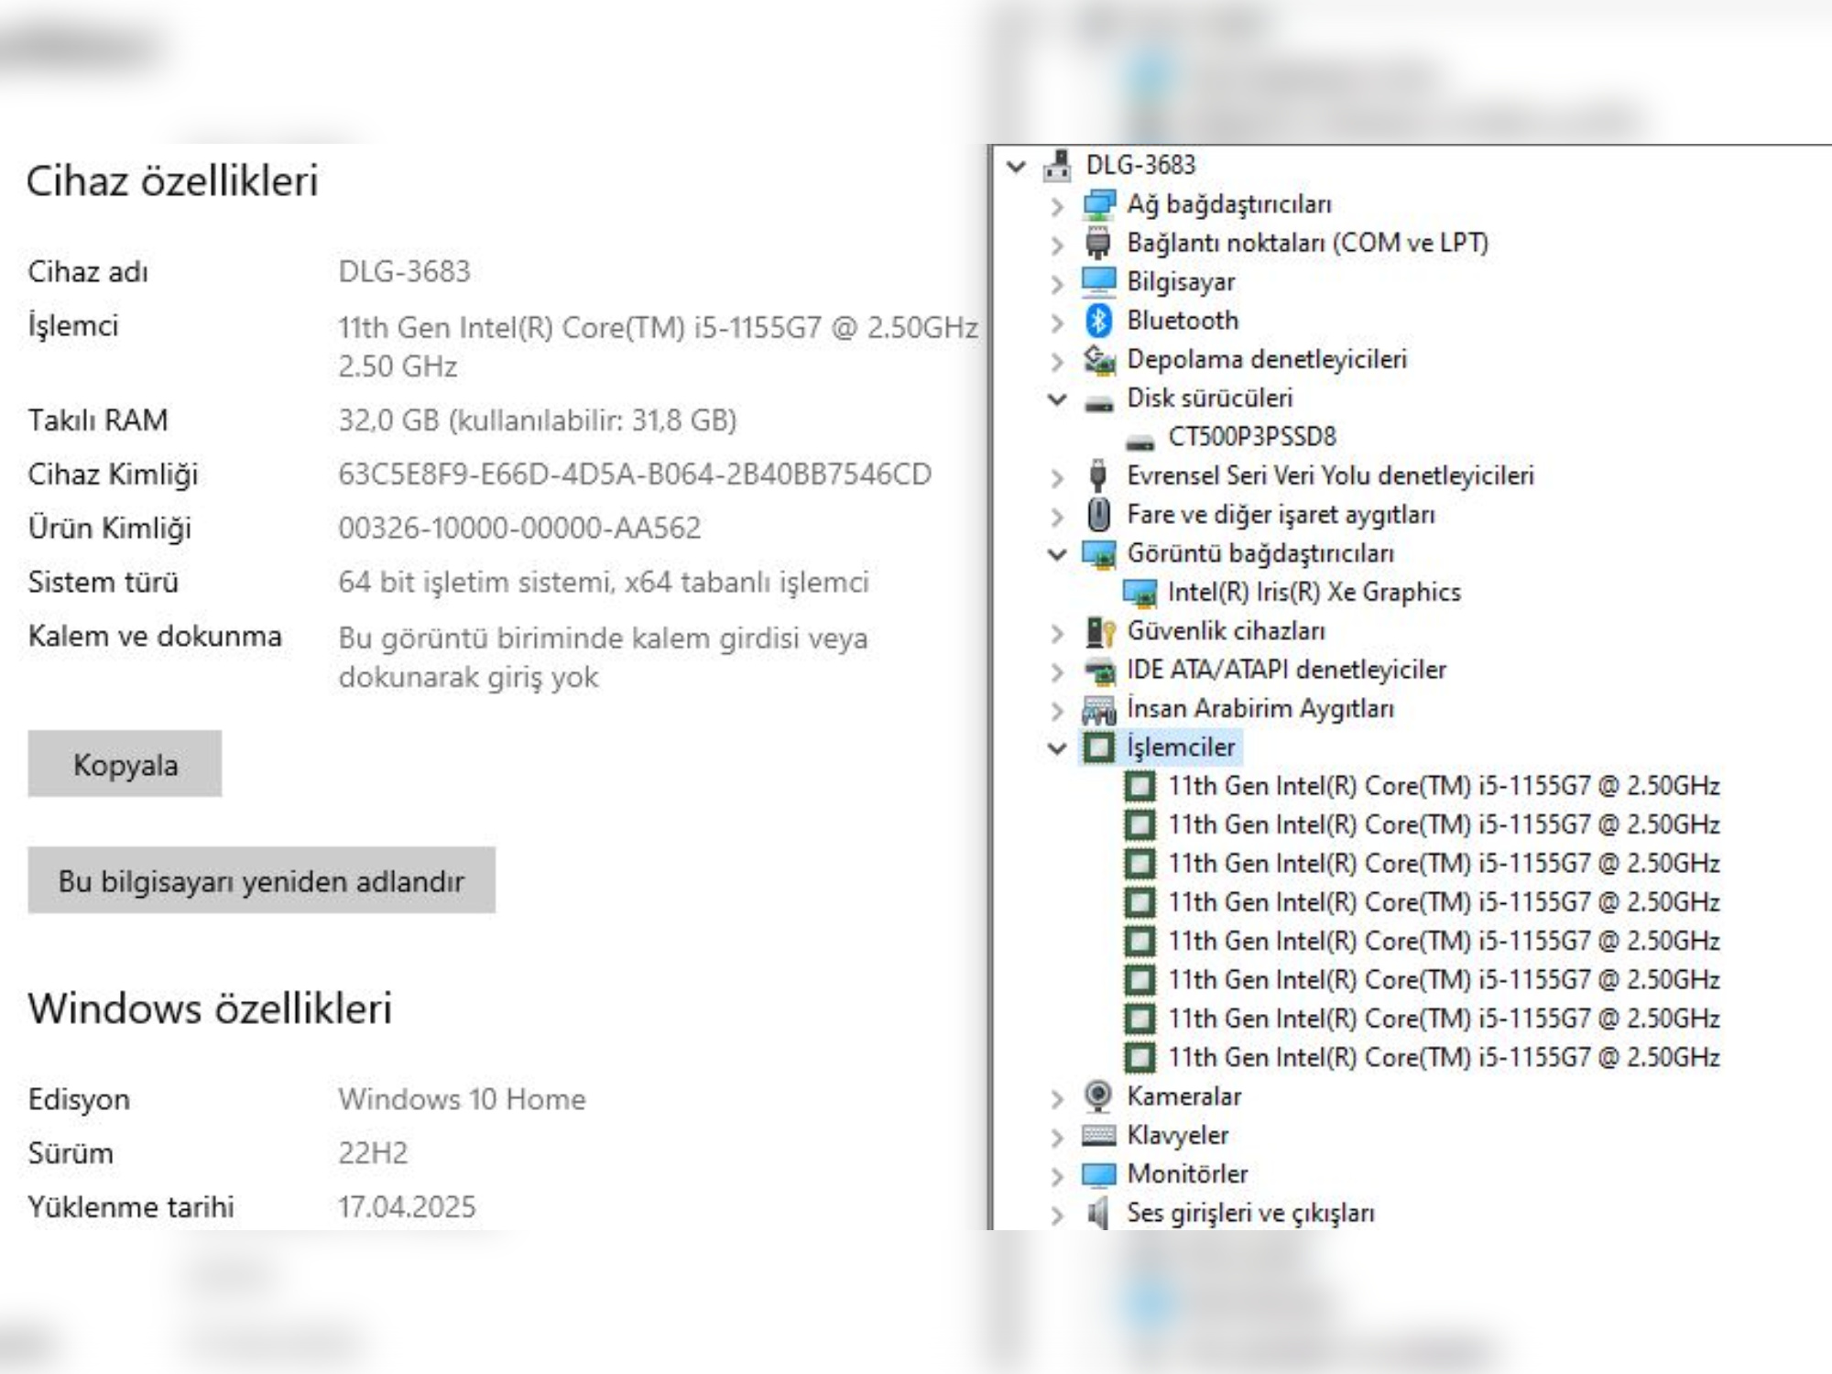Expand the Bluetooth category chevron
1832x1374 pixels.
point(1057,322)
